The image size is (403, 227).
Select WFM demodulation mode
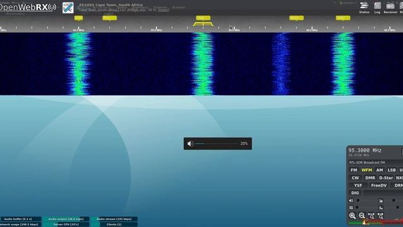pyautogui.click(x=366, y=170)
